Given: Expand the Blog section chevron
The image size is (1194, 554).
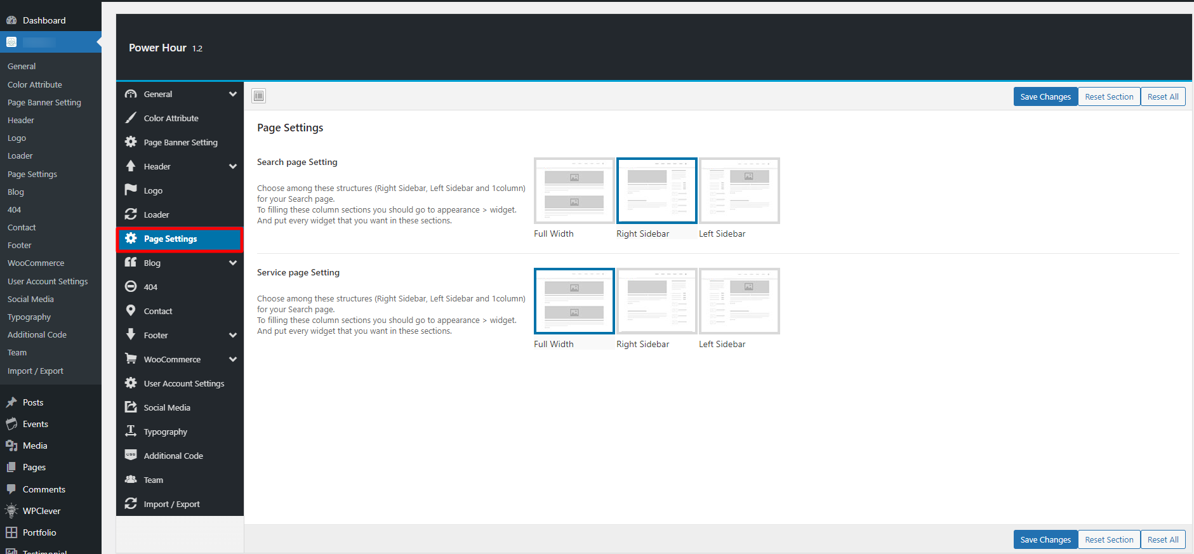Looking at the screenshot, I should click(x=233, y=263).
